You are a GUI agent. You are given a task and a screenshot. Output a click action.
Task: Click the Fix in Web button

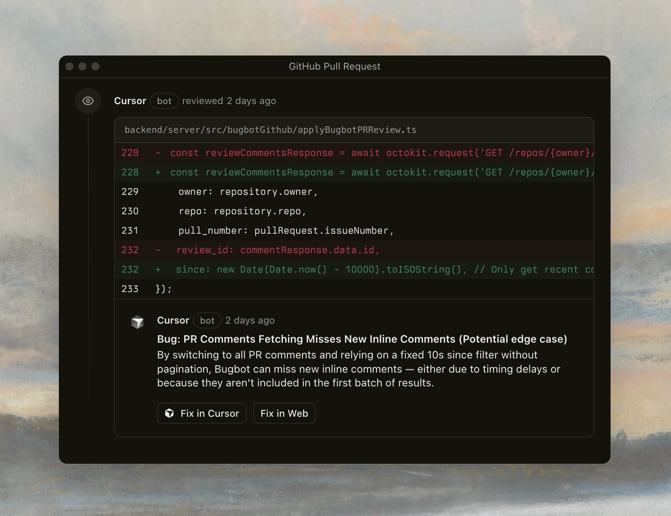point(284,413)
